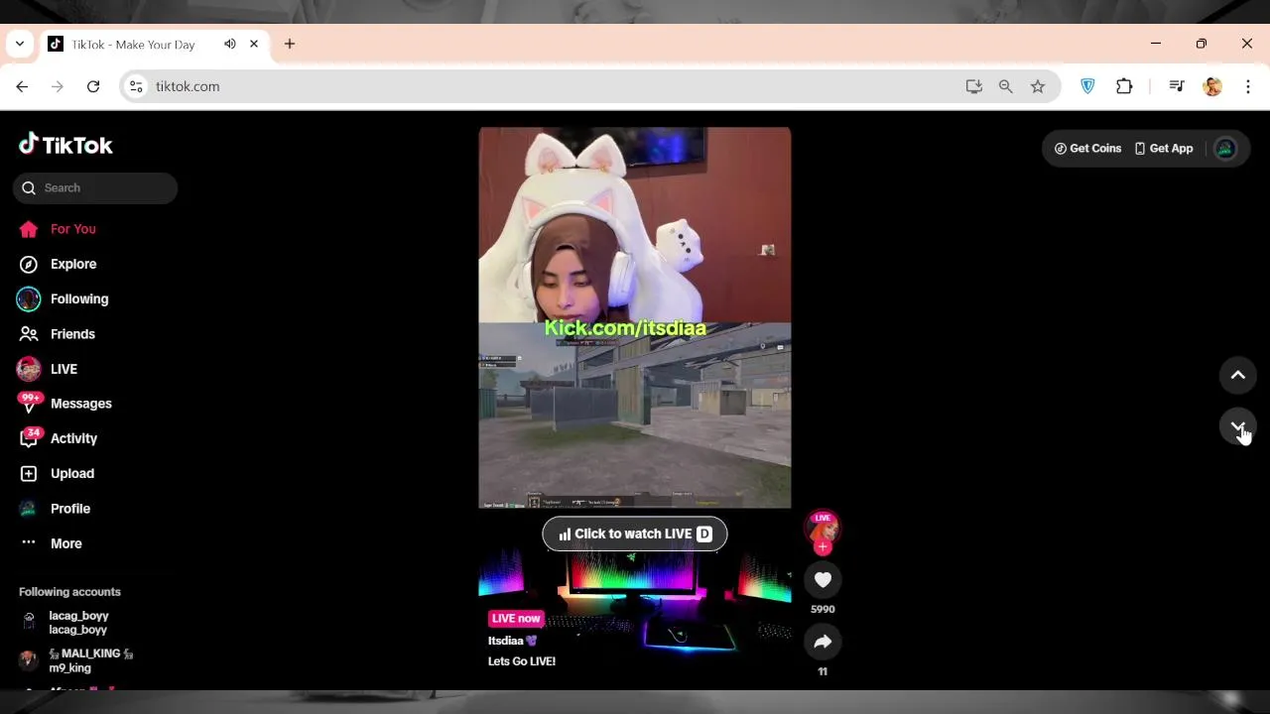Open the Upload page
1270x714 pixels.
[x=58, y=473]
